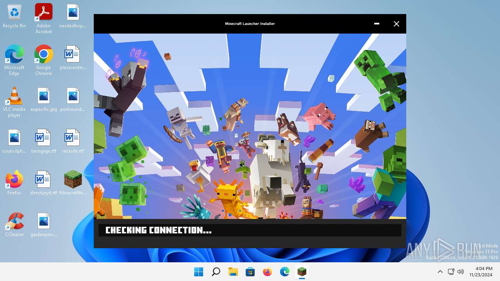Image resolution: width=500 pixels, height=281 pixels.
Task: Click the Checking Connection status bar
Action: click(x=250, y=230)
